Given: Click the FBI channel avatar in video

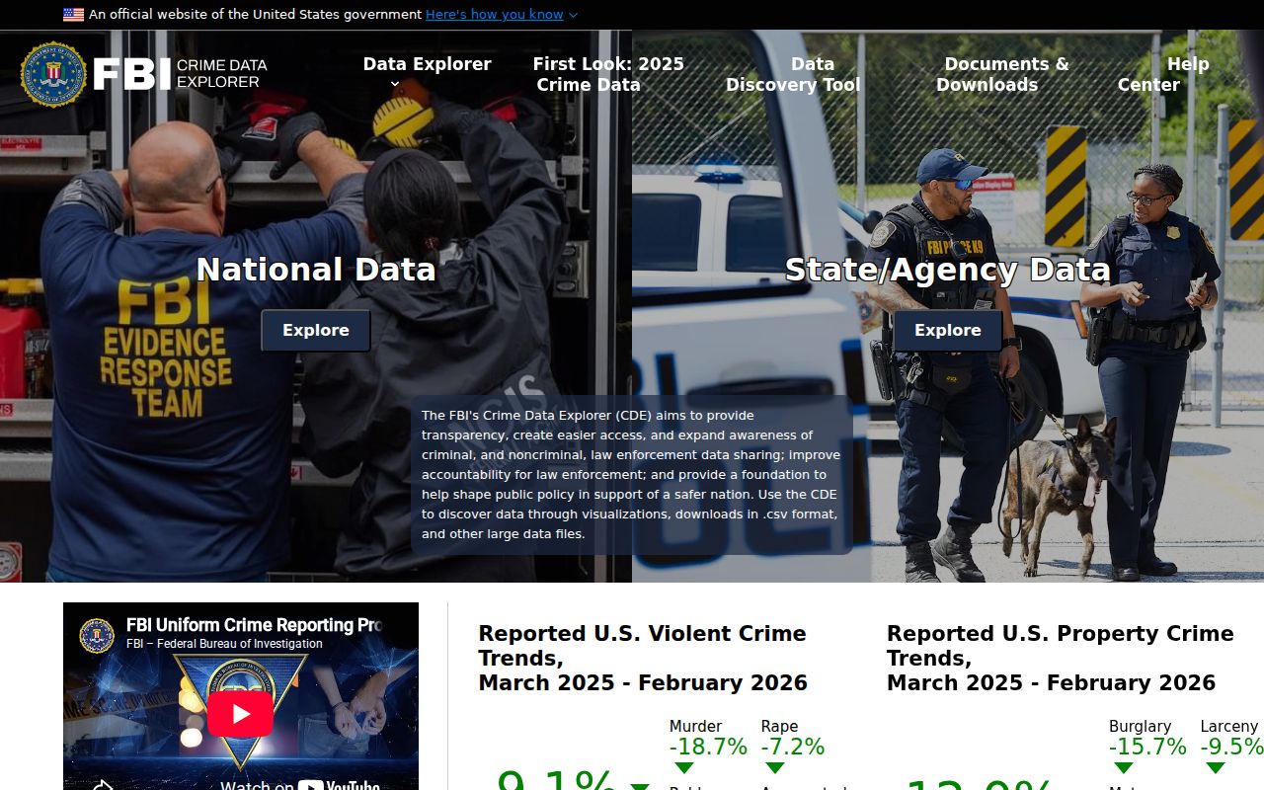Looking at the screenshot, I should point(97,635).
